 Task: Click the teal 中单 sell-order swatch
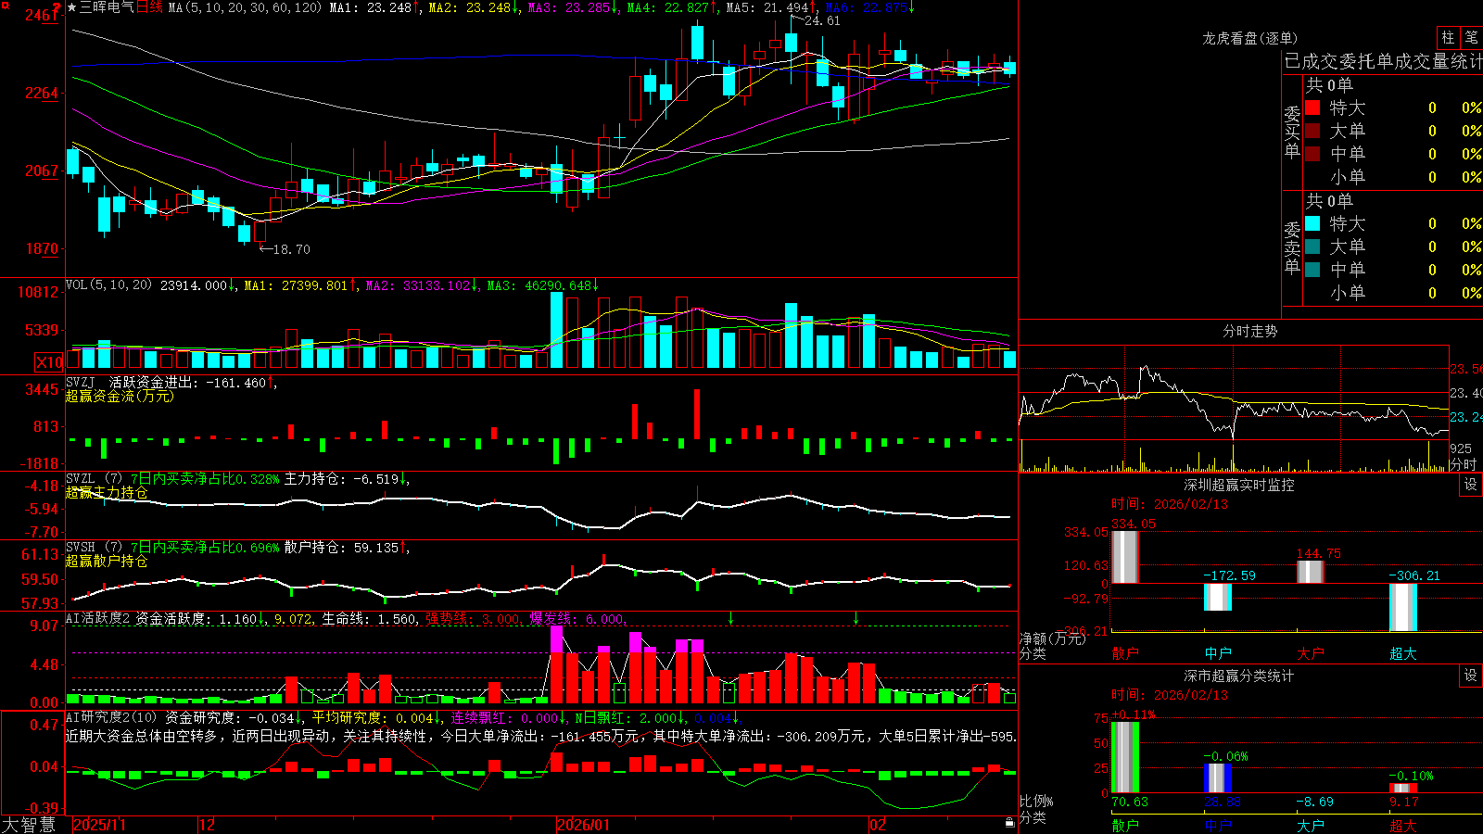(1312, 270)
